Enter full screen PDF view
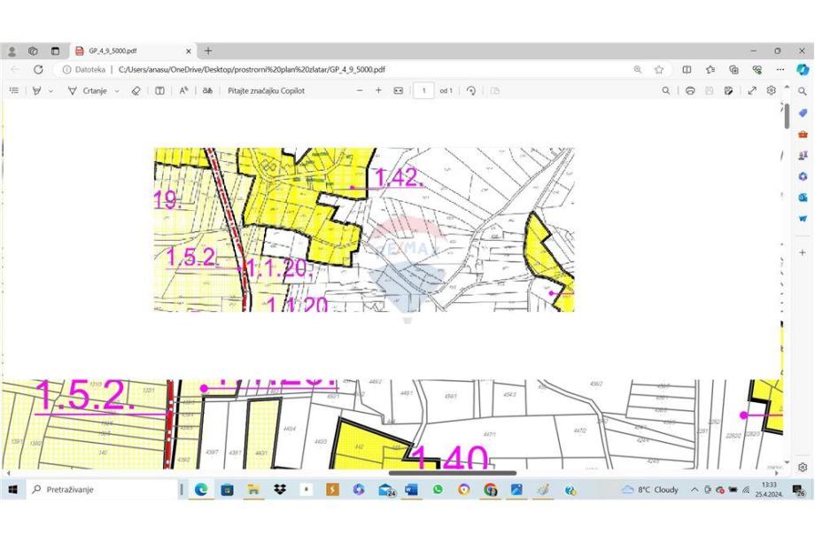The image size is (815, 543). click(x=752, y=90)
